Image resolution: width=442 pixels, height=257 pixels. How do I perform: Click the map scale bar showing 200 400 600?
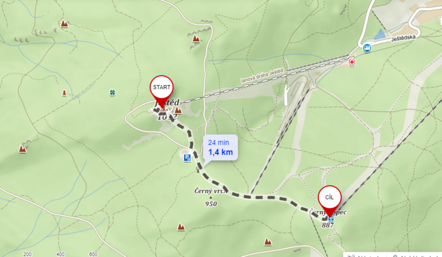point(59,254)
